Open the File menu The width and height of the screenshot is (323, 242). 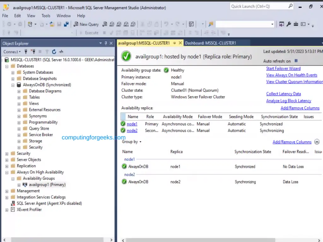(x=5, y=16)
